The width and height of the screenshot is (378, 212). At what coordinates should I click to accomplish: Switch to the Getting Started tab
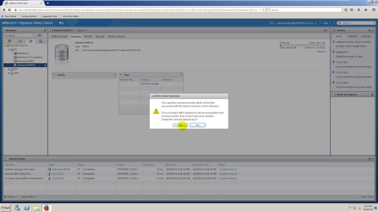(x=59, y=37)
